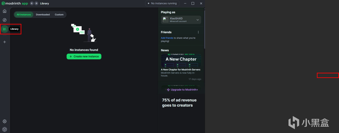Click the right sidebar scrollbar
339x133 pixels.
pyautogui.click(x=204, y=29)
